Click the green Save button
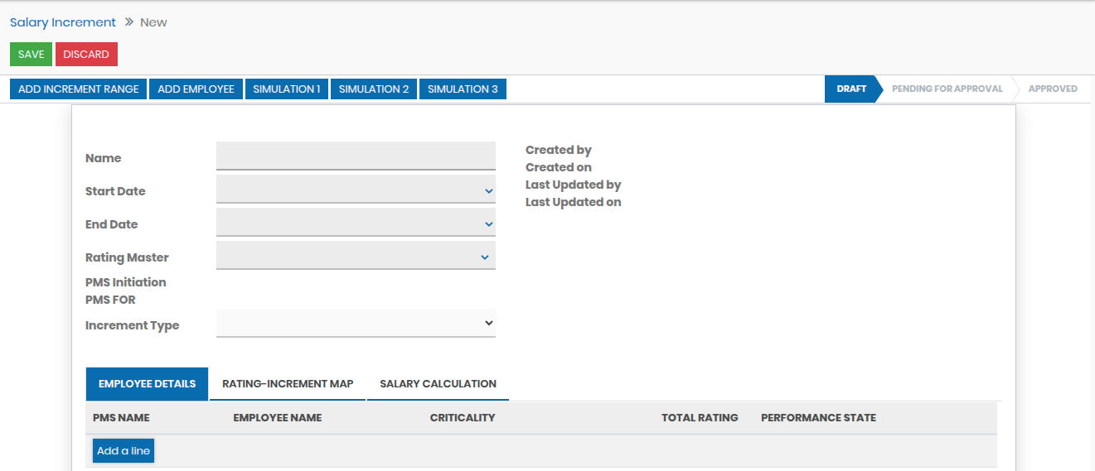1095x471 pixels. pos(31,55)
